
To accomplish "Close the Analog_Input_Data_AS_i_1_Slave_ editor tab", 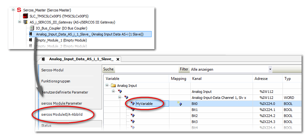I will click(118, 59).
